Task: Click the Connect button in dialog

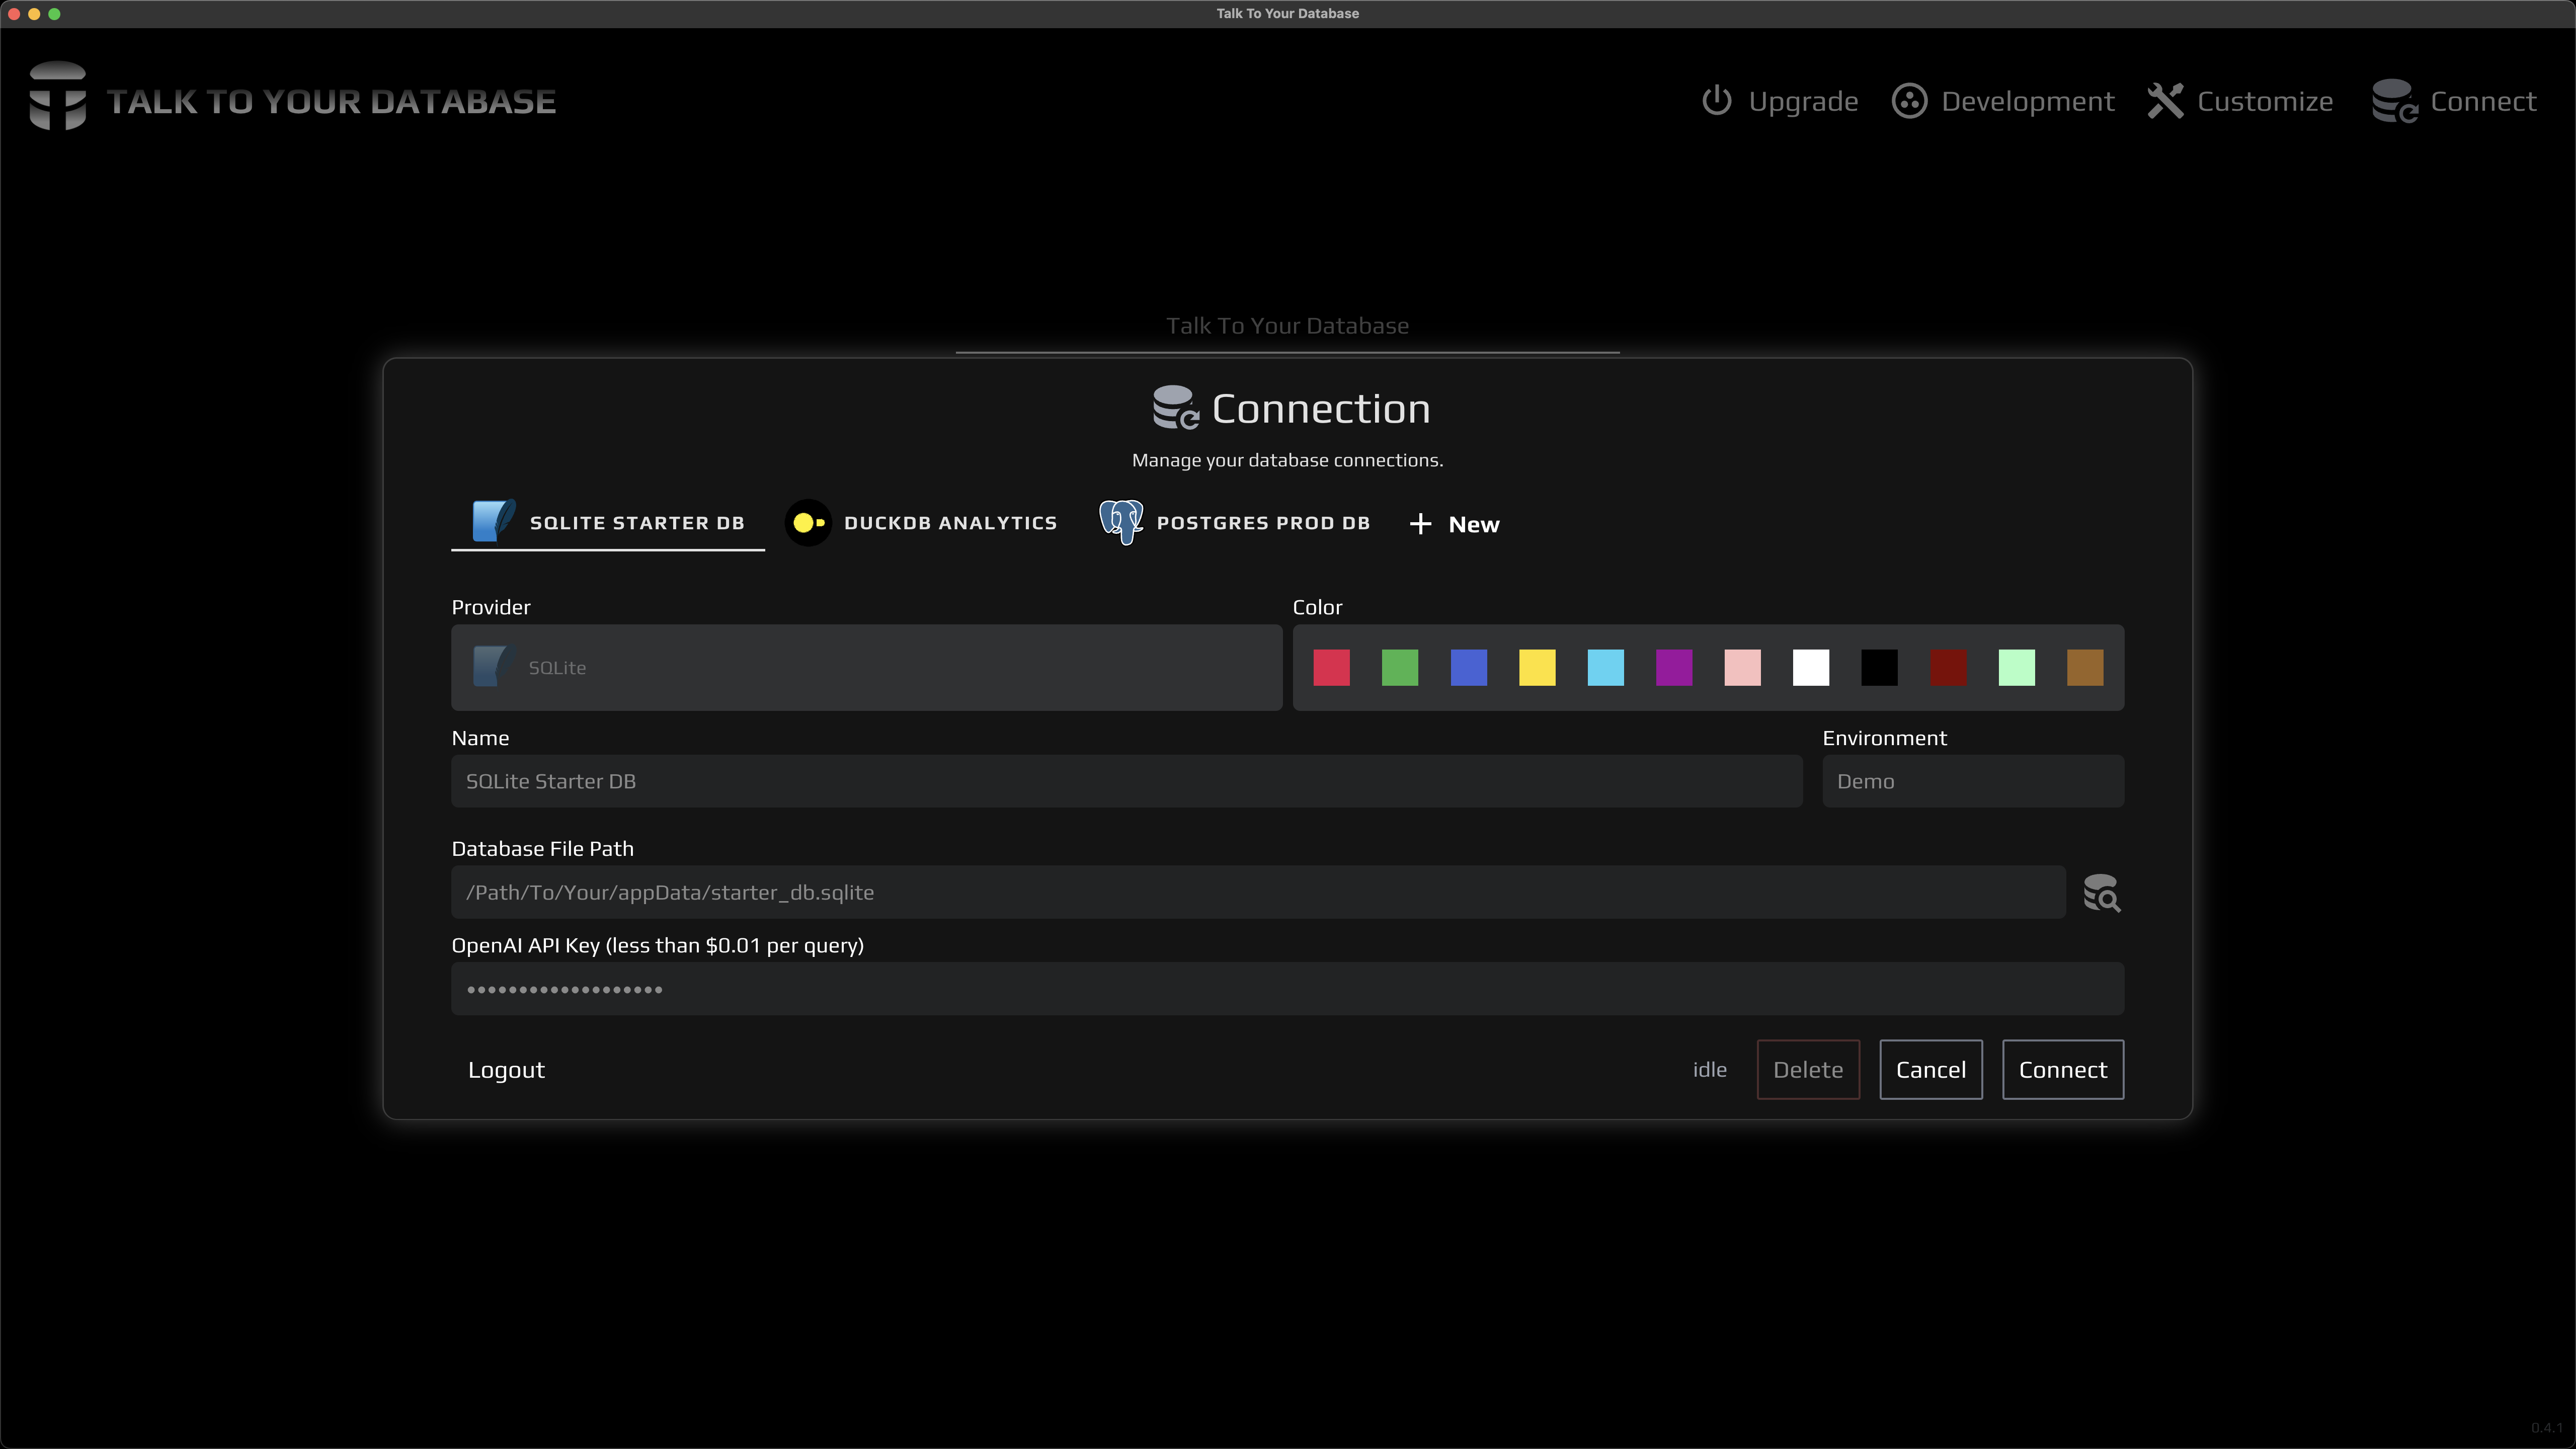Action: (x=2062, y=1070)
